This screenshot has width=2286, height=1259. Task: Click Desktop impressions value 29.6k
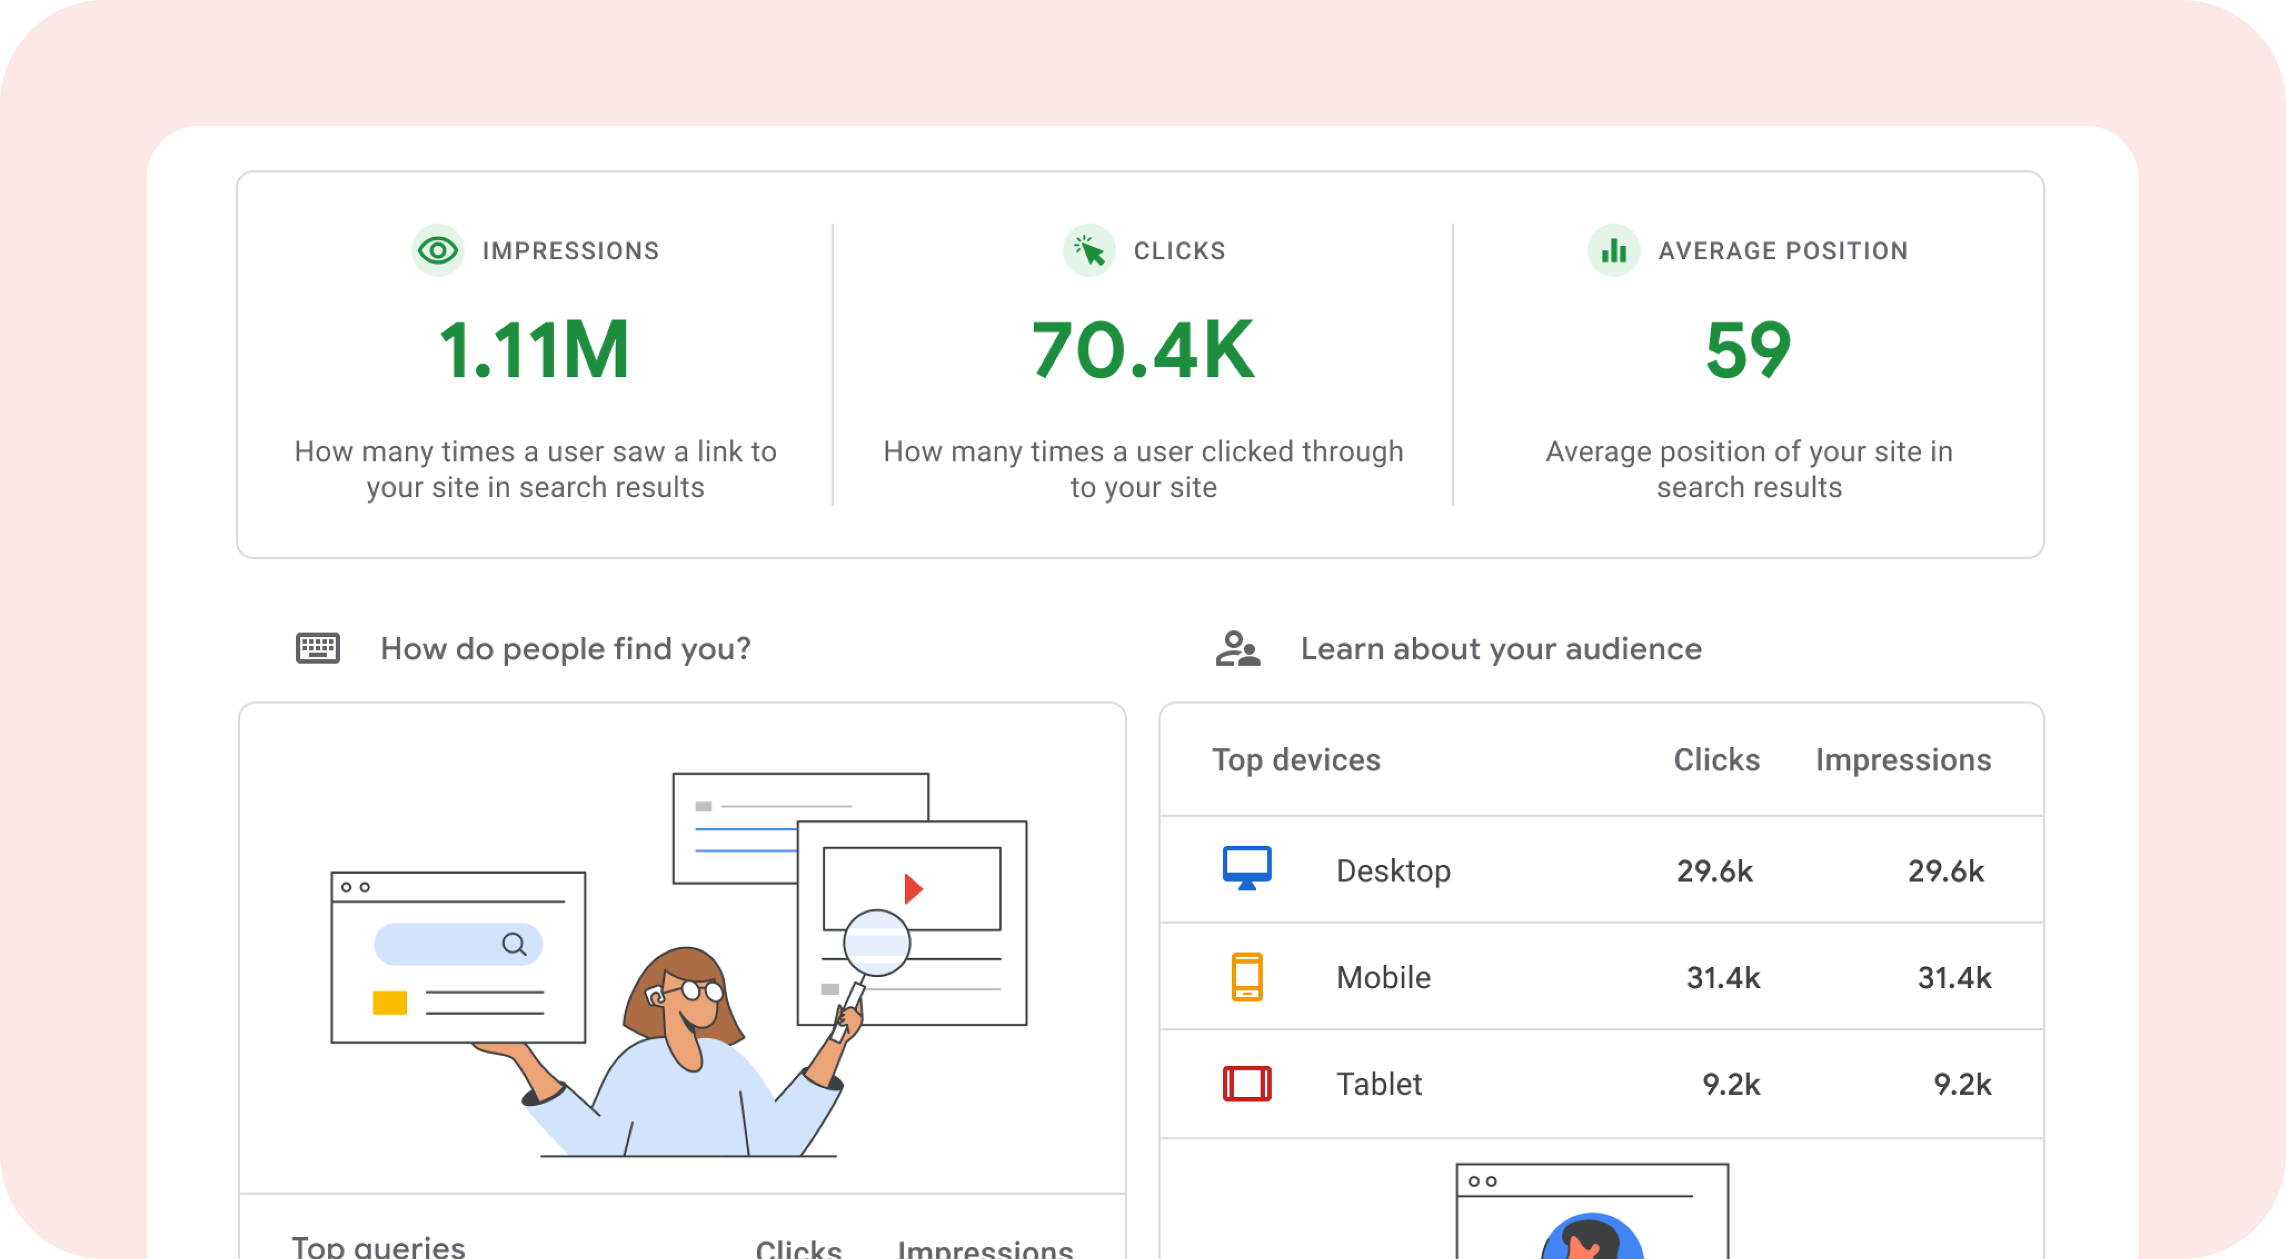point(1946,871)
